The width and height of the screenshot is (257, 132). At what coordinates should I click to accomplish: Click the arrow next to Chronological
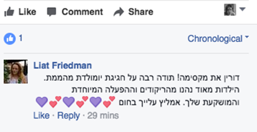point(247,37)
